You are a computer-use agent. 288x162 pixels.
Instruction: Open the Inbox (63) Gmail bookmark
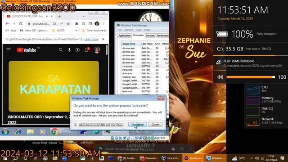(34, 30)
